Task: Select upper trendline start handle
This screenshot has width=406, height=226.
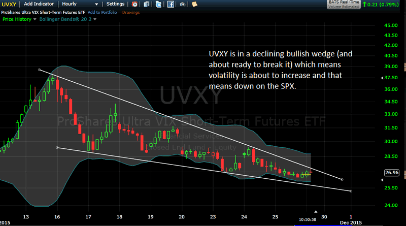Action: pyautogui.click(x=40, y=70)
